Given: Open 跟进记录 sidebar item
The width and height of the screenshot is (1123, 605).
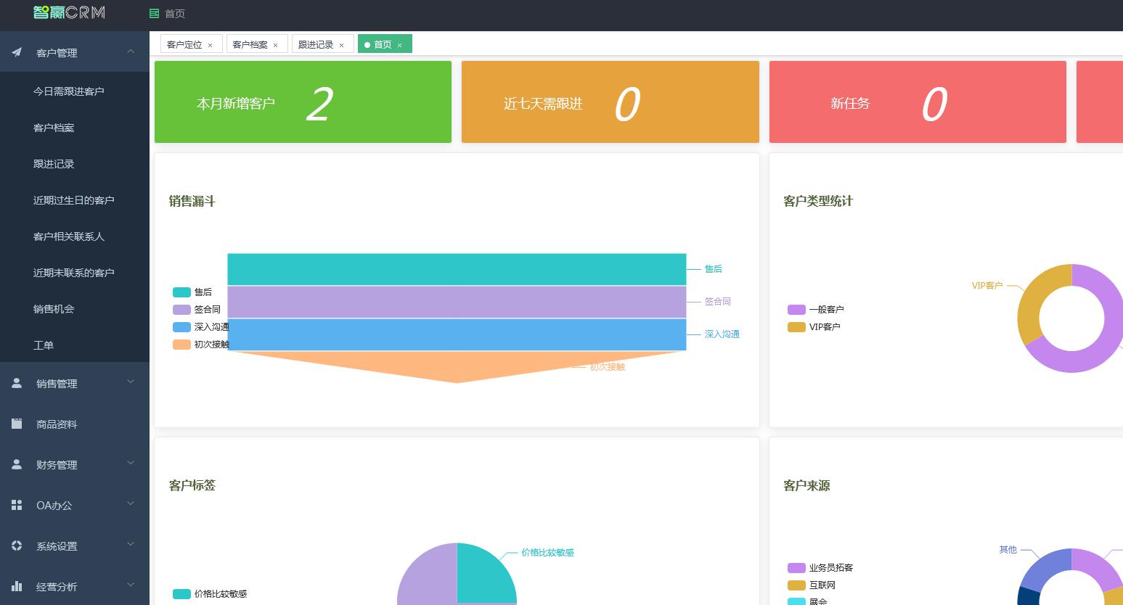Looking at the screenshot, I should 75,164.
